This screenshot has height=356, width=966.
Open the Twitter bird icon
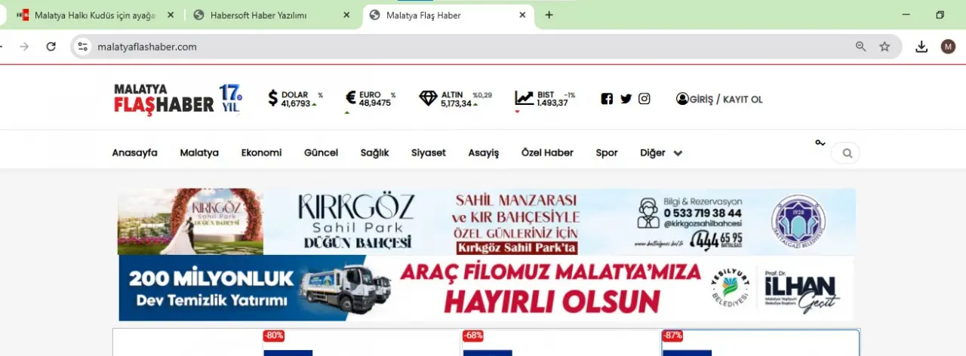tap(626, 99)
